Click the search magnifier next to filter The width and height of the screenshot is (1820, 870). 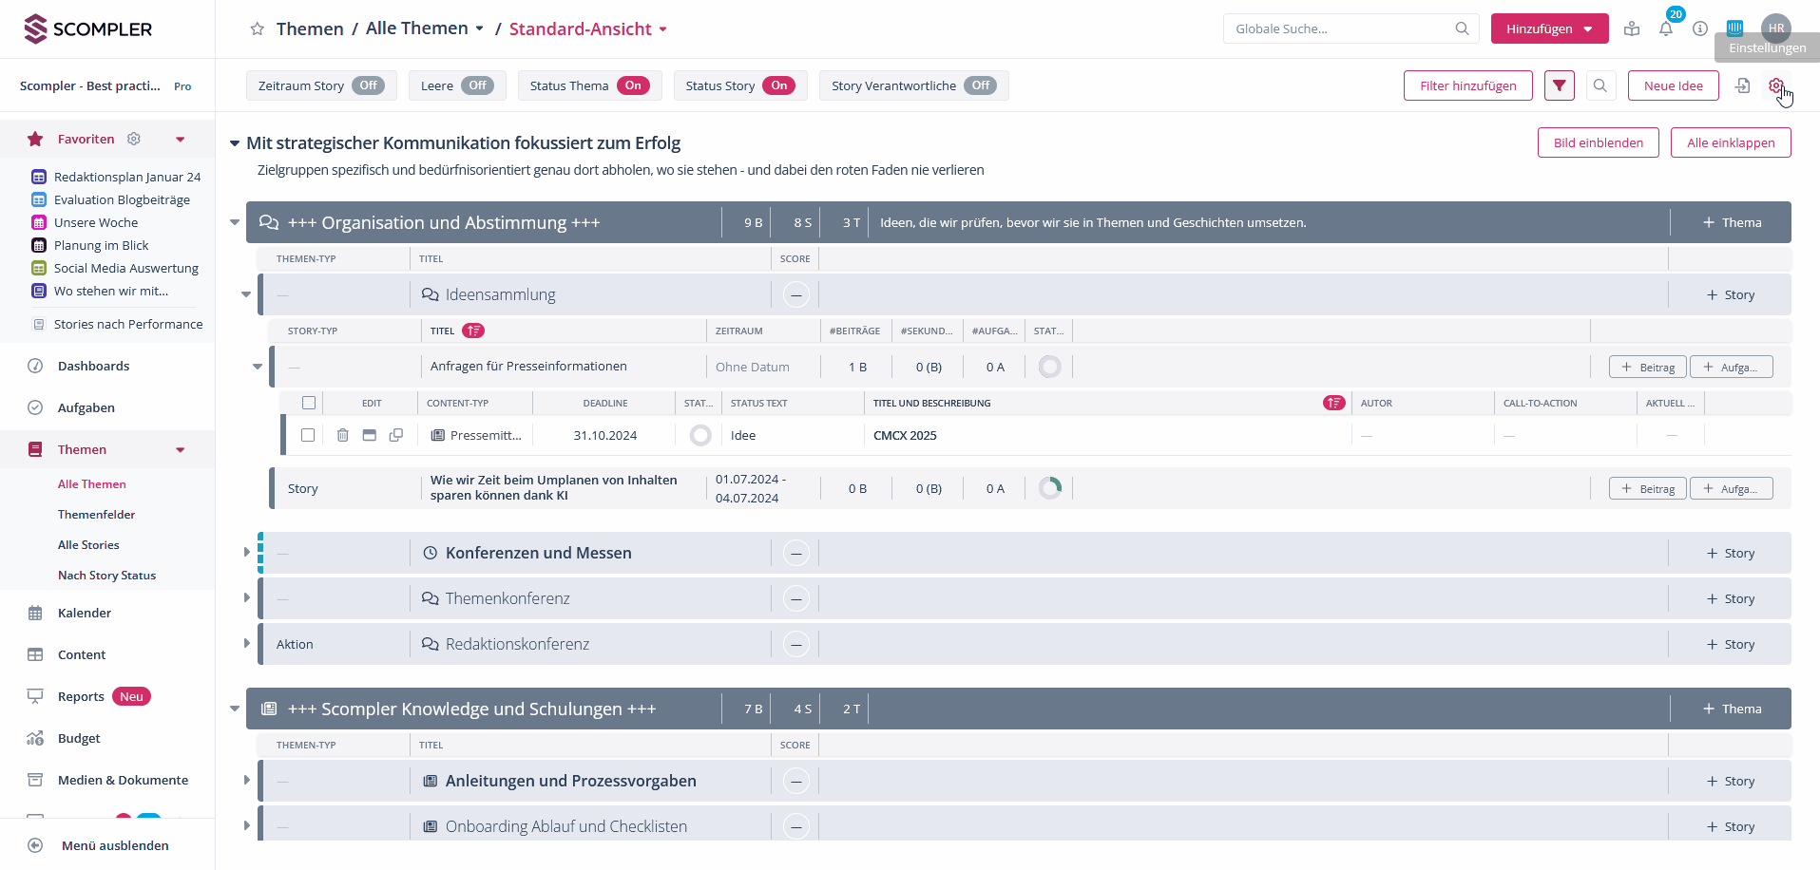click(1600, 85)
